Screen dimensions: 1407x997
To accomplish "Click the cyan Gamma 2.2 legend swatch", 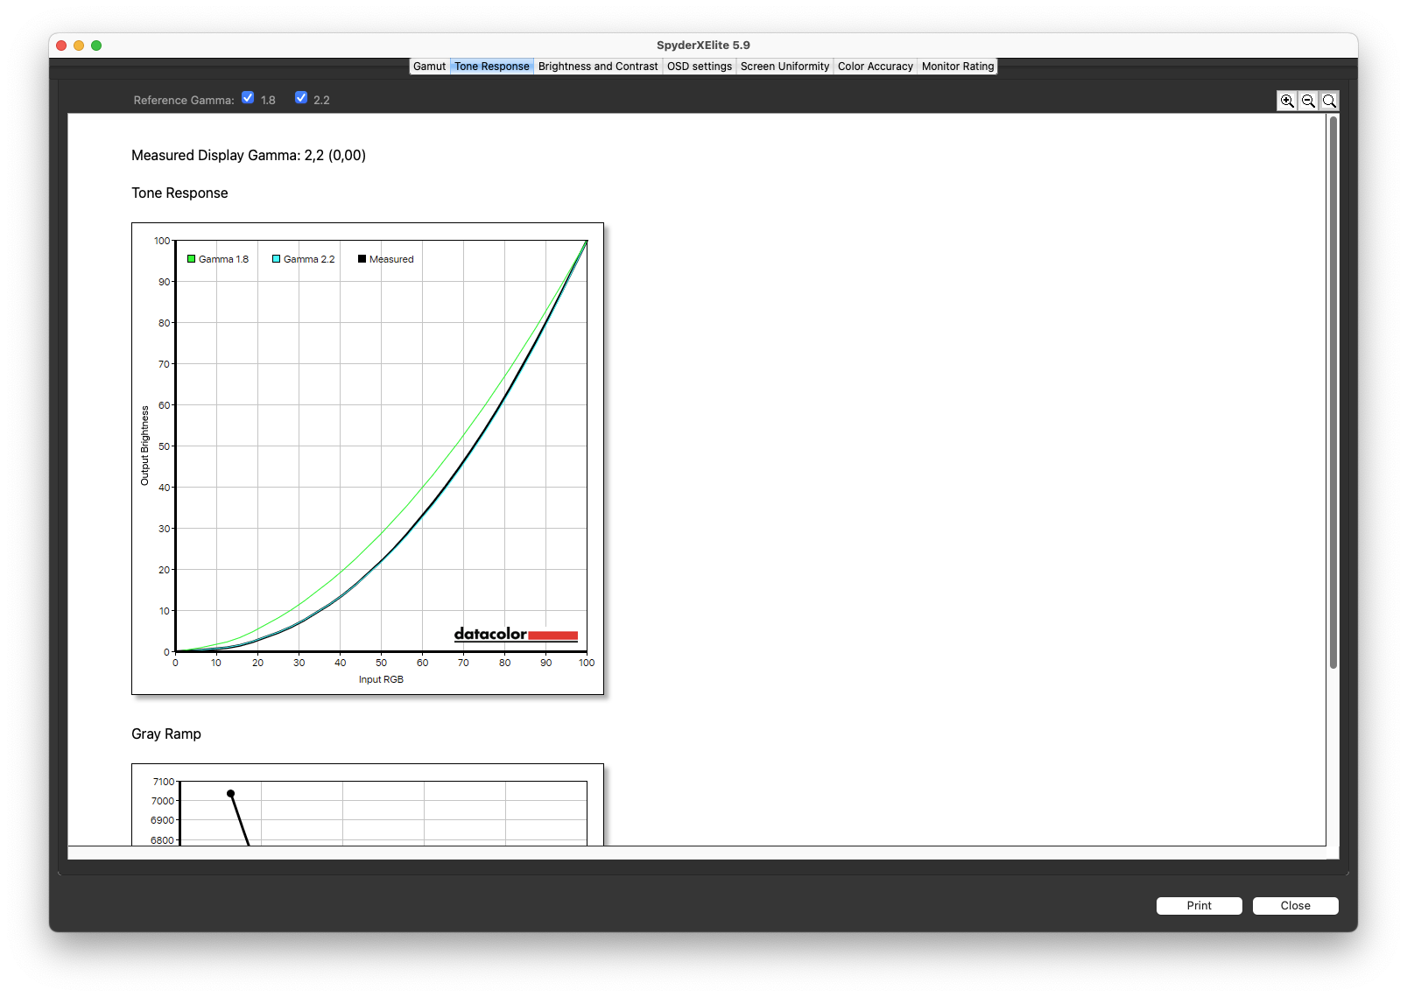I will tap(276, 259).
